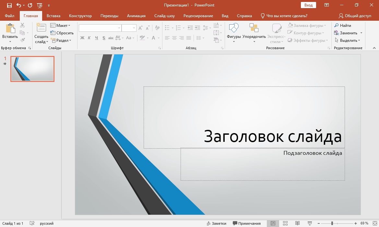Click the zoom slider in status bar

click(332, 223)
